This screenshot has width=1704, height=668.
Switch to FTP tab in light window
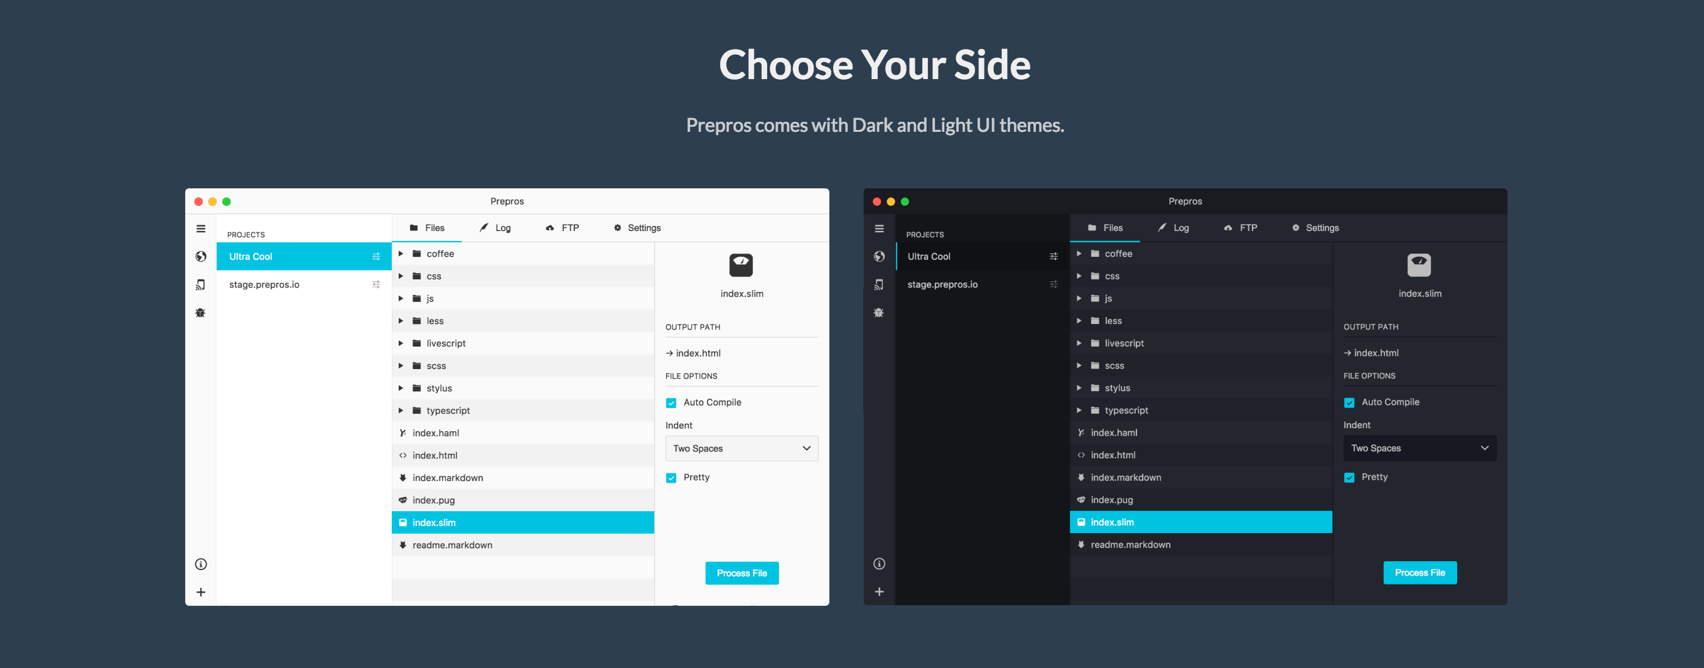click(563, 227)
